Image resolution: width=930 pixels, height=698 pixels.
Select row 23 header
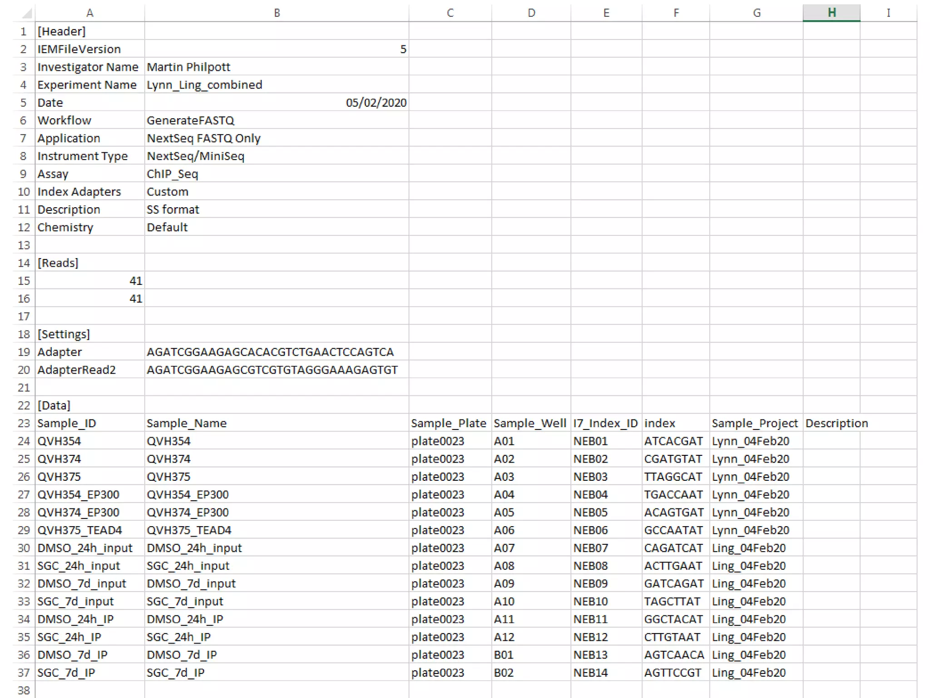[24, 423]
